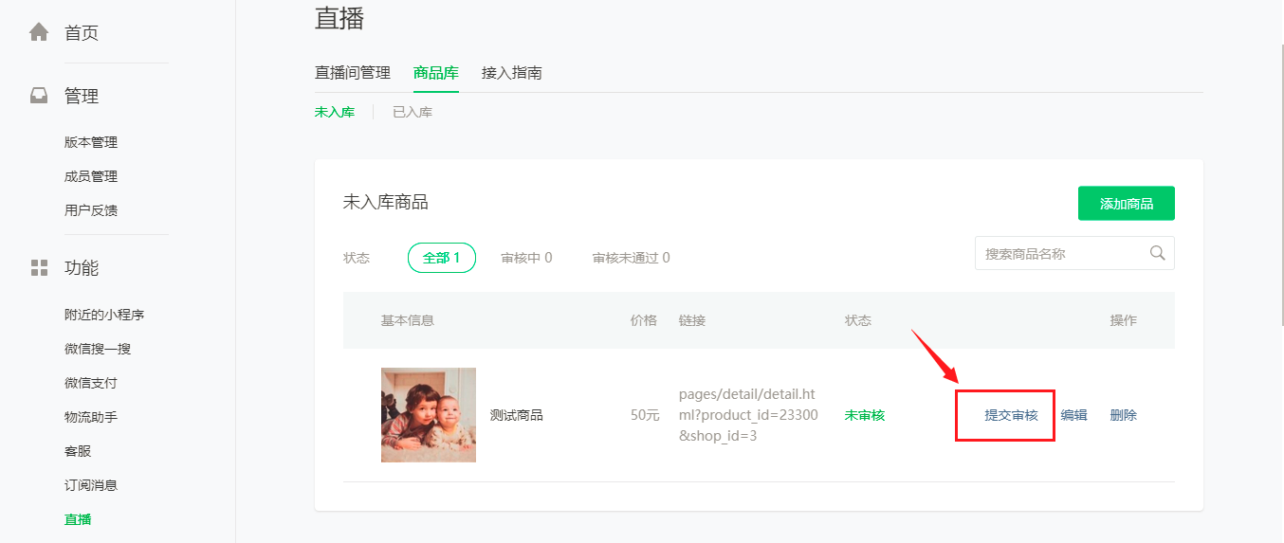Go to 微信支付 in sidebar

click(x=91, y=383)
